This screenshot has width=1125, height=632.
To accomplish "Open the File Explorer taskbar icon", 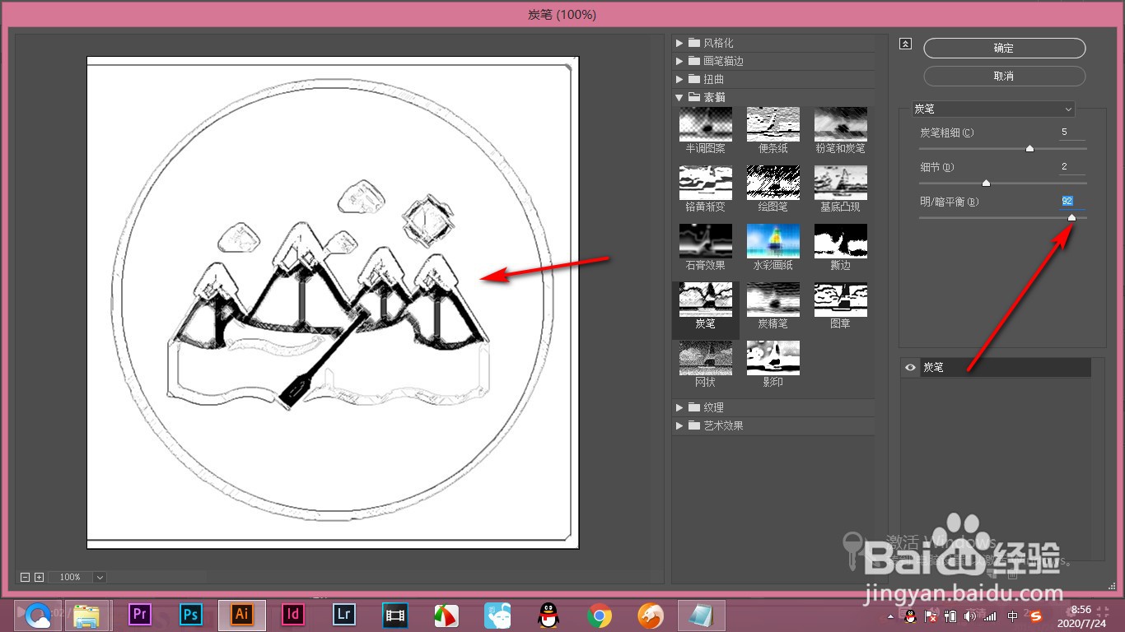I will (88, 615).
